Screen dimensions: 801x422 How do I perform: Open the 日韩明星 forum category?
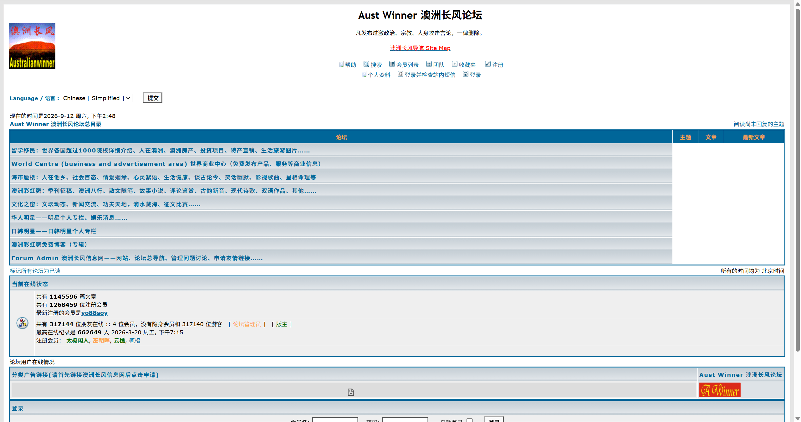click(54, 231)
